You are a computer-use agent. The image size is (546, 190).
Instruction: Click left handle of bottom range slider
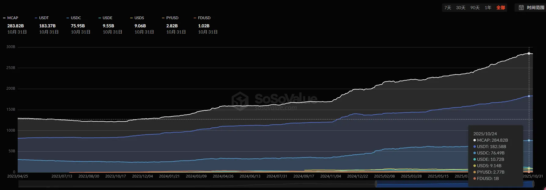coord(376,184)
